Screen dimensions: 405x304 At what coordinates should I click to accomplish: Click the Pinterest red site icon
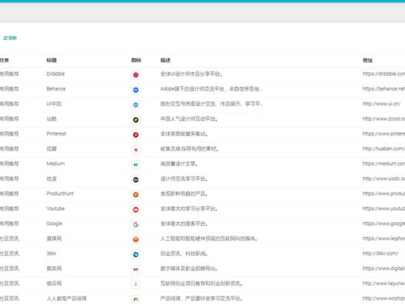136,135
